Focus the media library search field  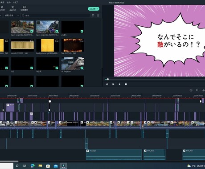pos(55,16)
